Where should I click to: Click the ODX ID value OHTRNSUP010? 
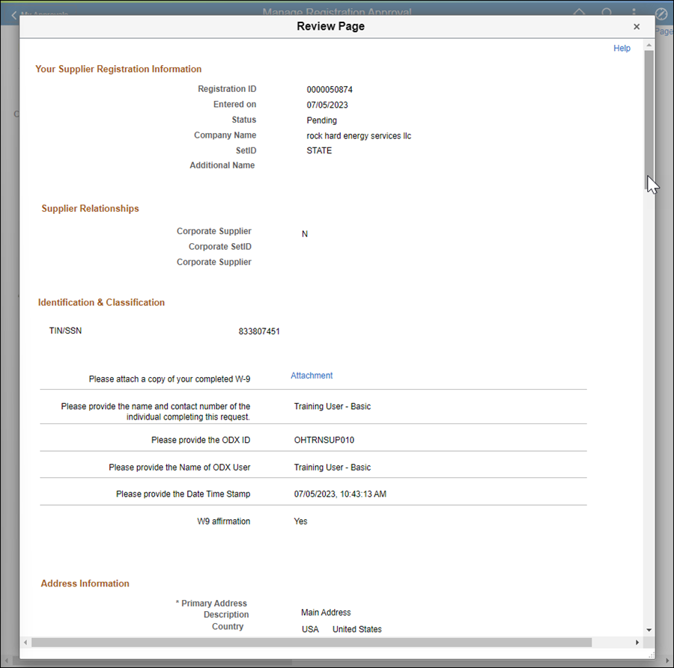click(324, 440)
